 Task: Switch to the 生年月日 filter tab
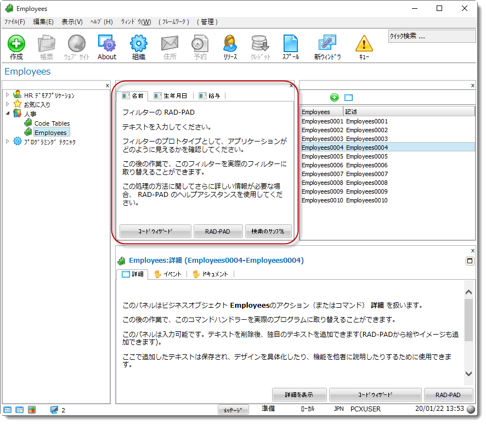[x=171, y=96]
